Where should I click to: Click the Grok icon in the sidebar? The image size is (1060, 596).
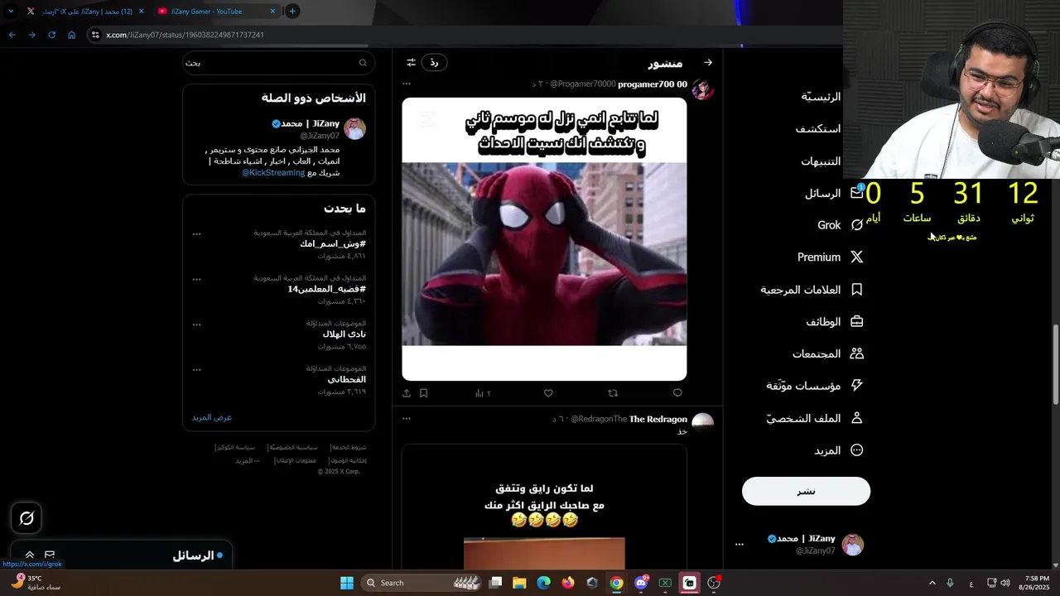click(x=857, y=225)
